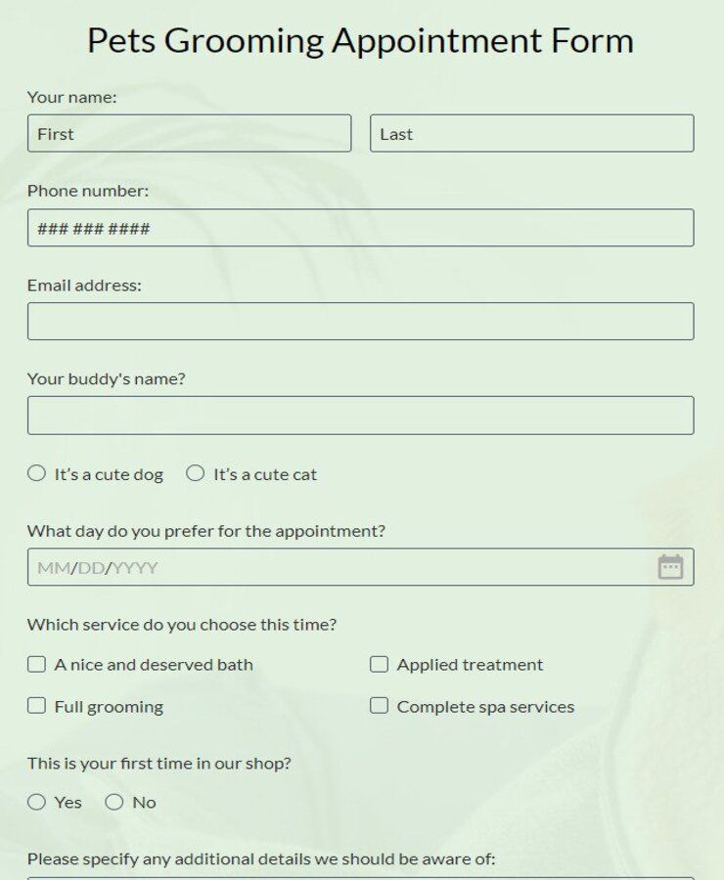The width and height of the screenshot is (724, 880).
Task: Check the "Full grooming" option
Action: click(36, 705)
